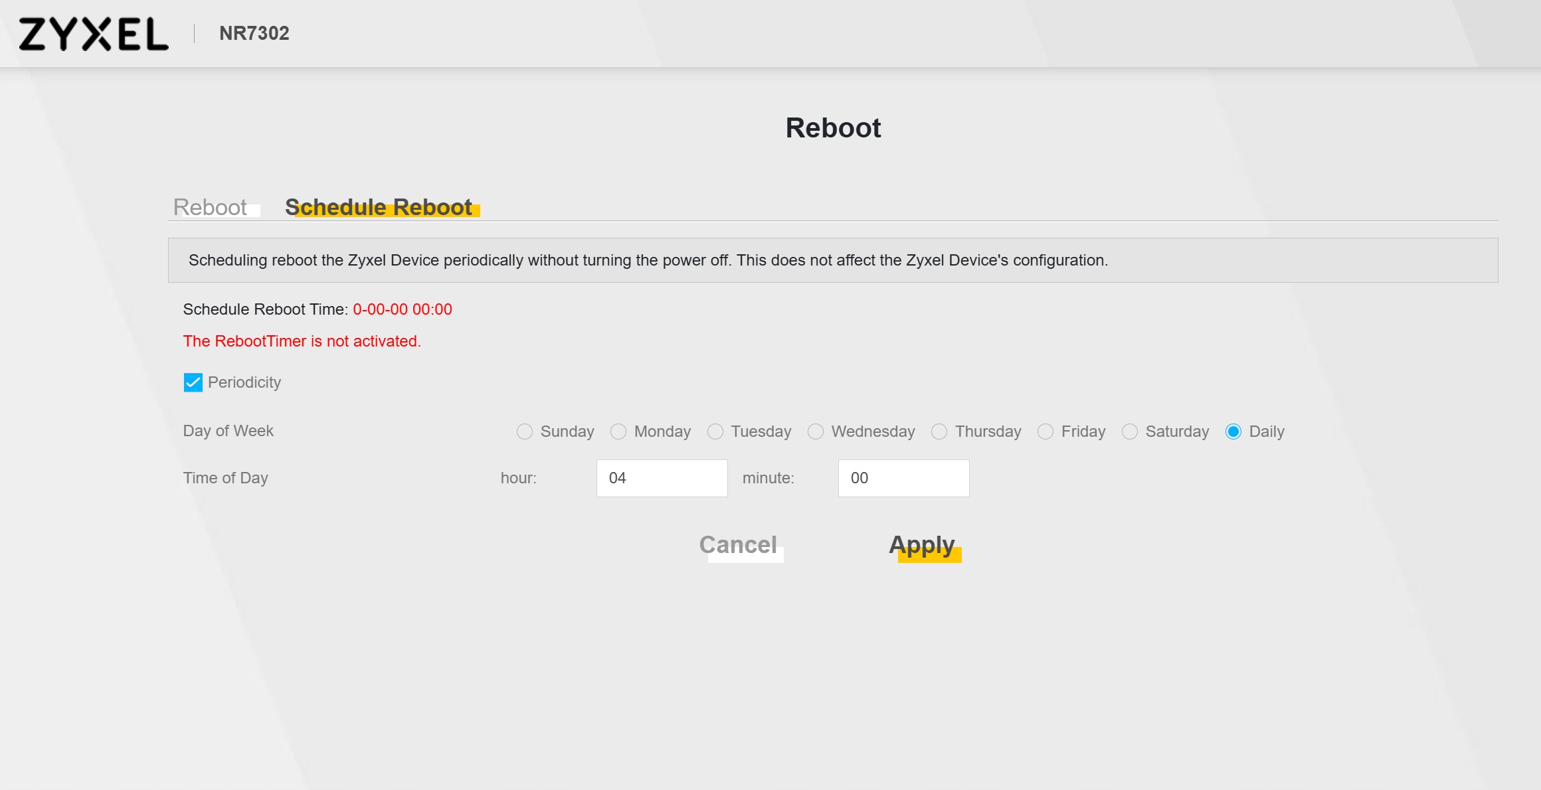Choose Friday reboot day
Screen dimensions: 1541x790
(1045, 432)
